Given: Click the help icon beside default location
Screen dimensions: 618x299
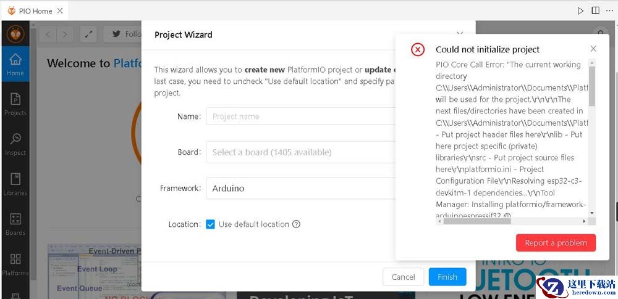Looking at the screenshot, I should (x=297, y=224).
